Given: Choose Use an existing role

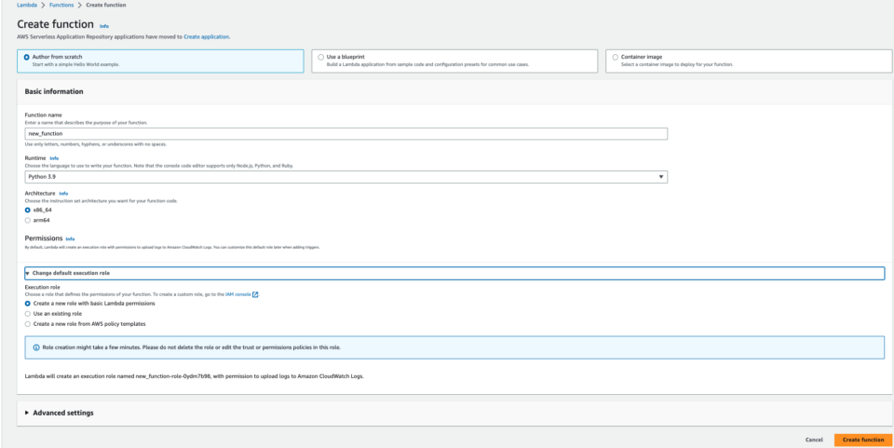Looking at the screenshot, I should pos(28,314).
